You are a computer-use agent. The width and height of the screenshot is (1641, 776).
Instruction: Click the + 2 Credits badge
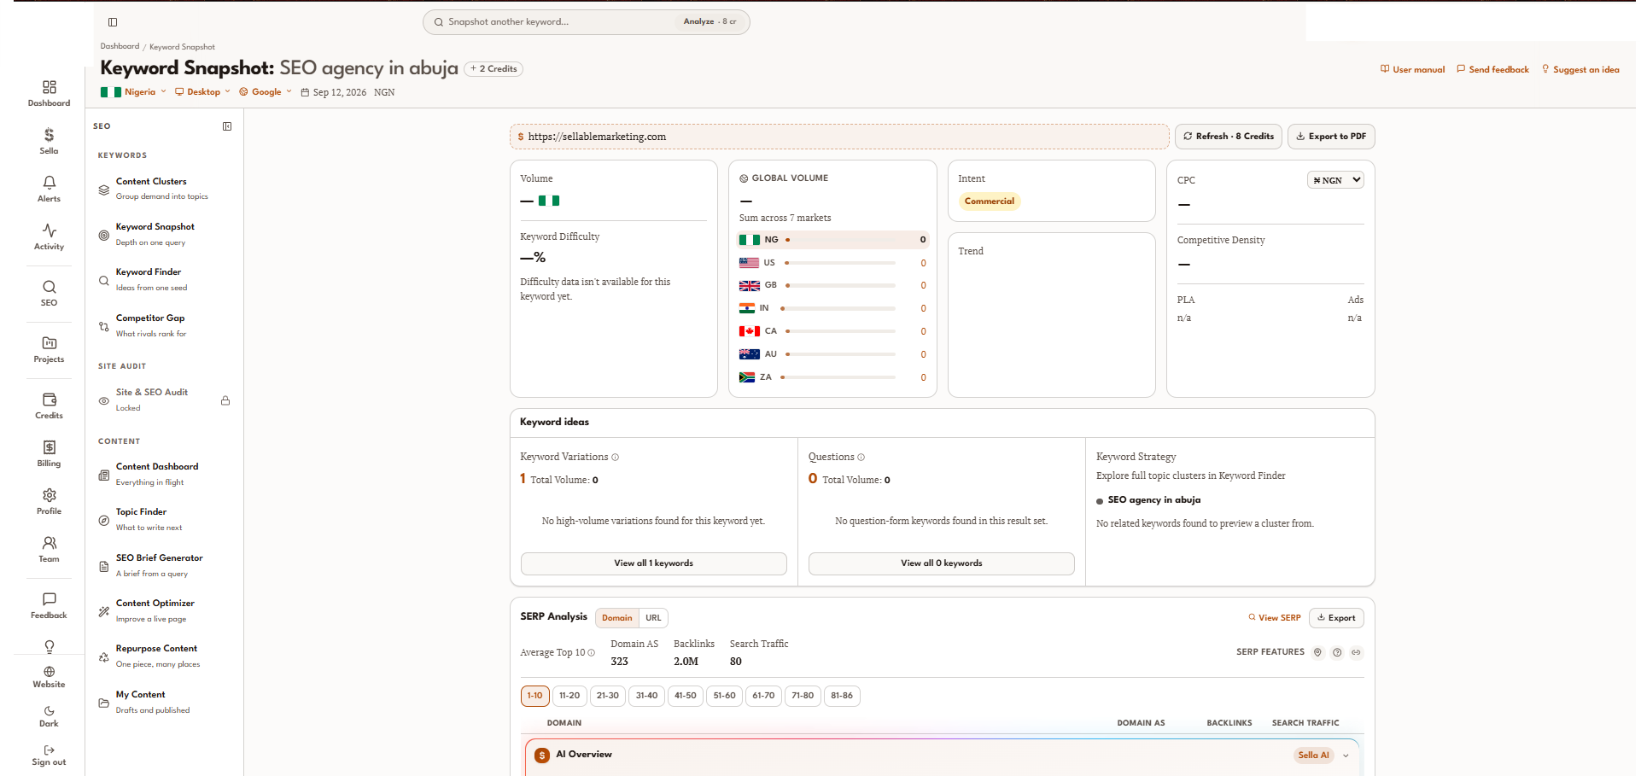click(x=493, y=69)
